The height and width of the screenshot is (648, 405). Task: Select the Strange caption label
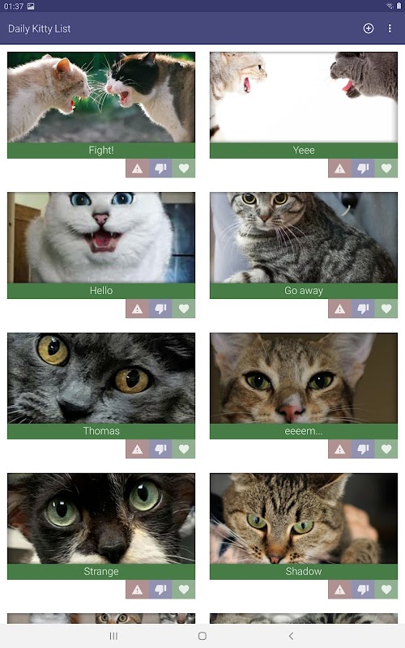click(x=101, y=572)
